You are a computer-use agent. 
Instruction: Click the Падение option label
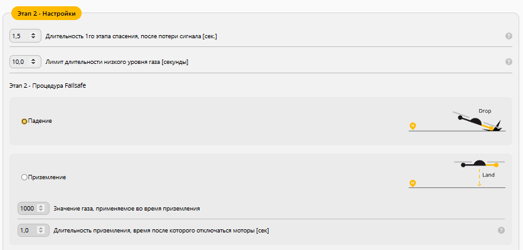click(x=40, y=121)
